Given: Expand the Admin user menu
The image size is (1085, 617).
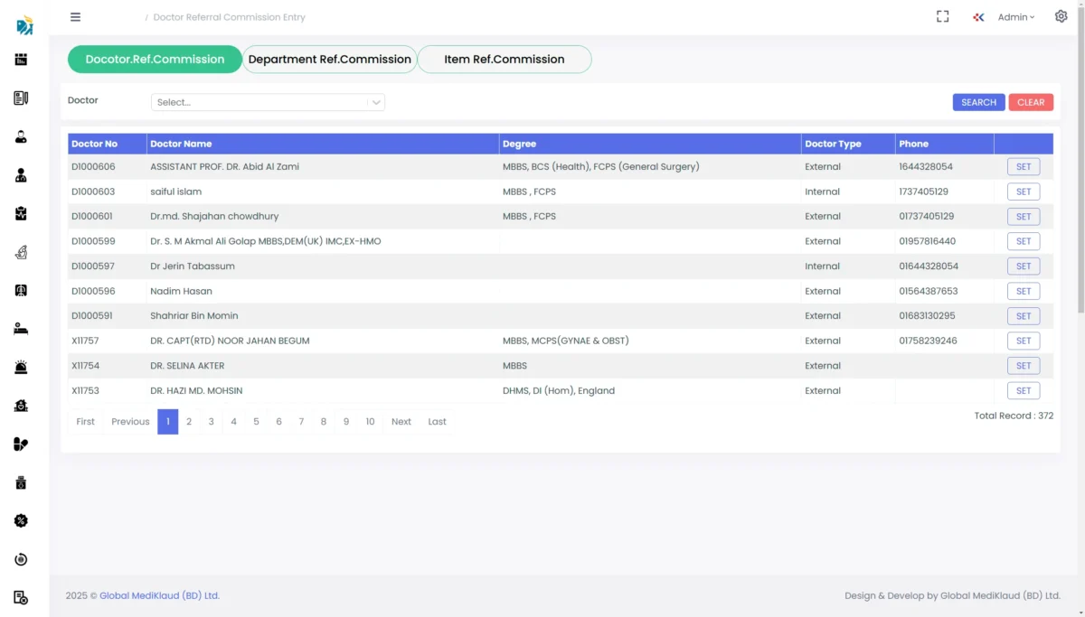Looking at the screenshot, I should 1015,17.
